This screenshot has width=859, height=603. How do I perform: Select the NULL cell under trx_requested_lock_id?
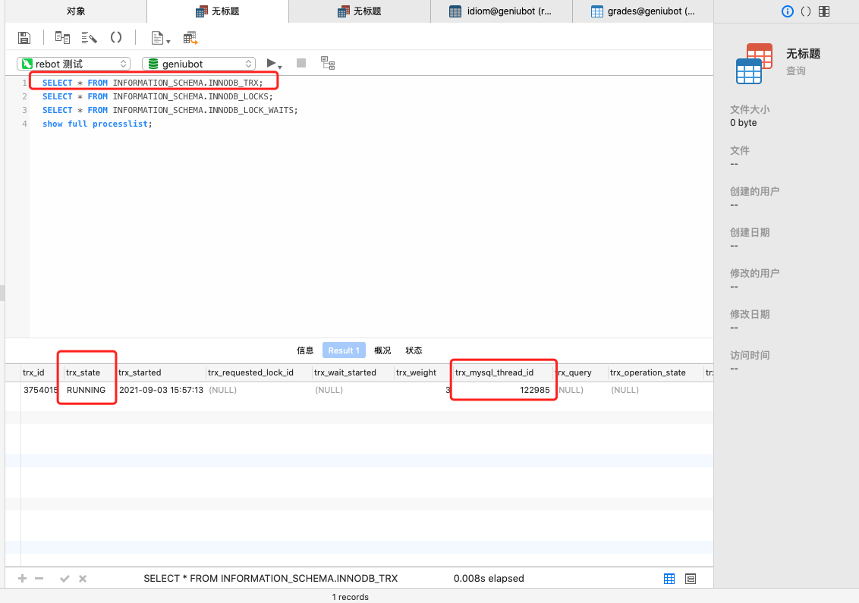[259, 390]
